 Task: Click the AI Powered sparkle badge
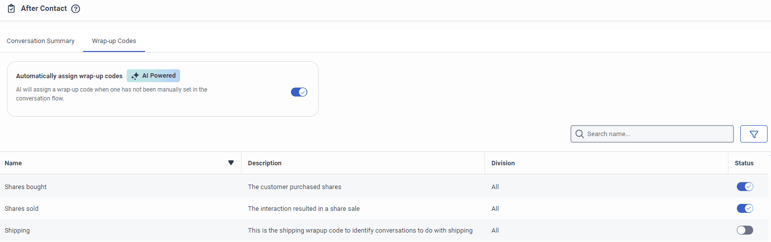[153, 76]
